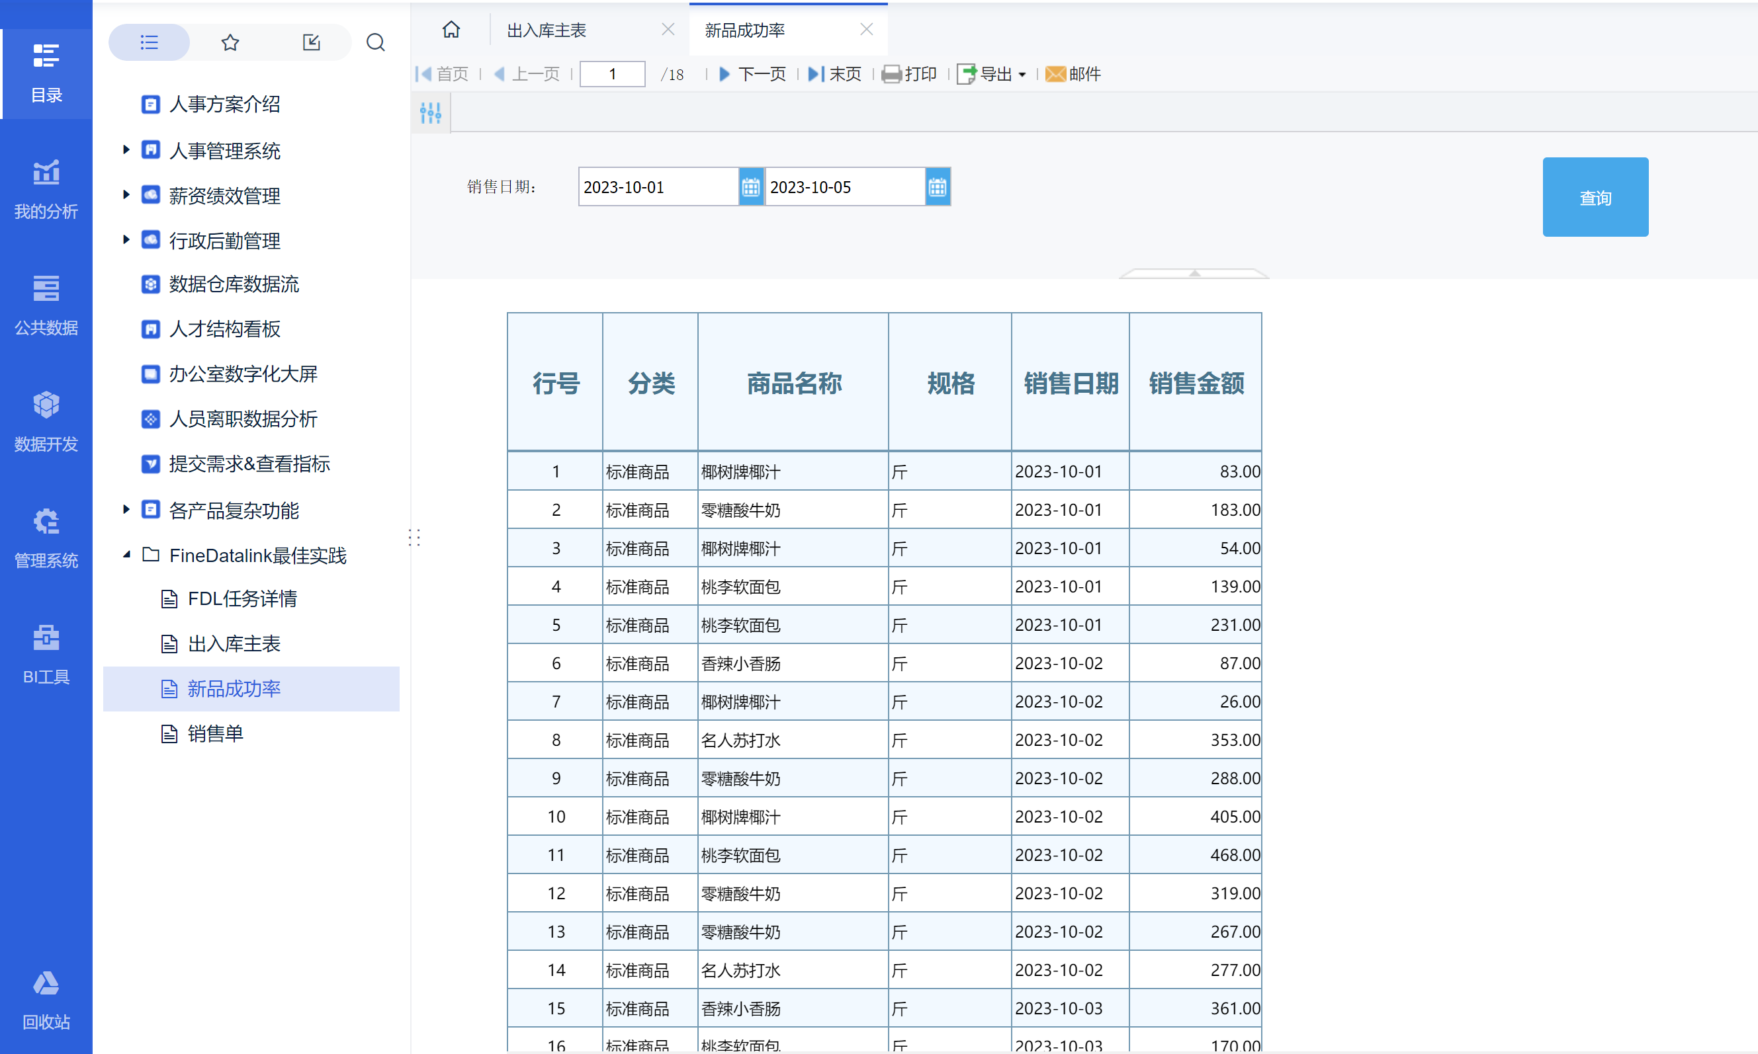Go to 下一页 next page
Screen dimensions: 1758x1054
coord(752,74)
